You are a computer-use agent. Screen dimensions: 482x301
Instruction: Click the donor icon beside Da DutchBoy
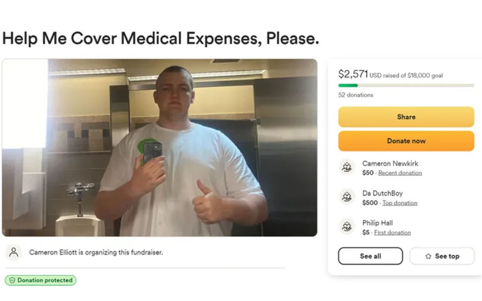pos(347,197)
